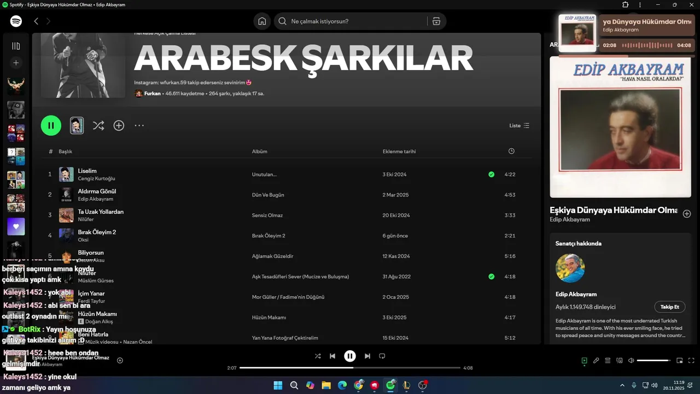Open the miniplayer icon
The height and width of the screenshot is (394, 700).
click(680, 361)
